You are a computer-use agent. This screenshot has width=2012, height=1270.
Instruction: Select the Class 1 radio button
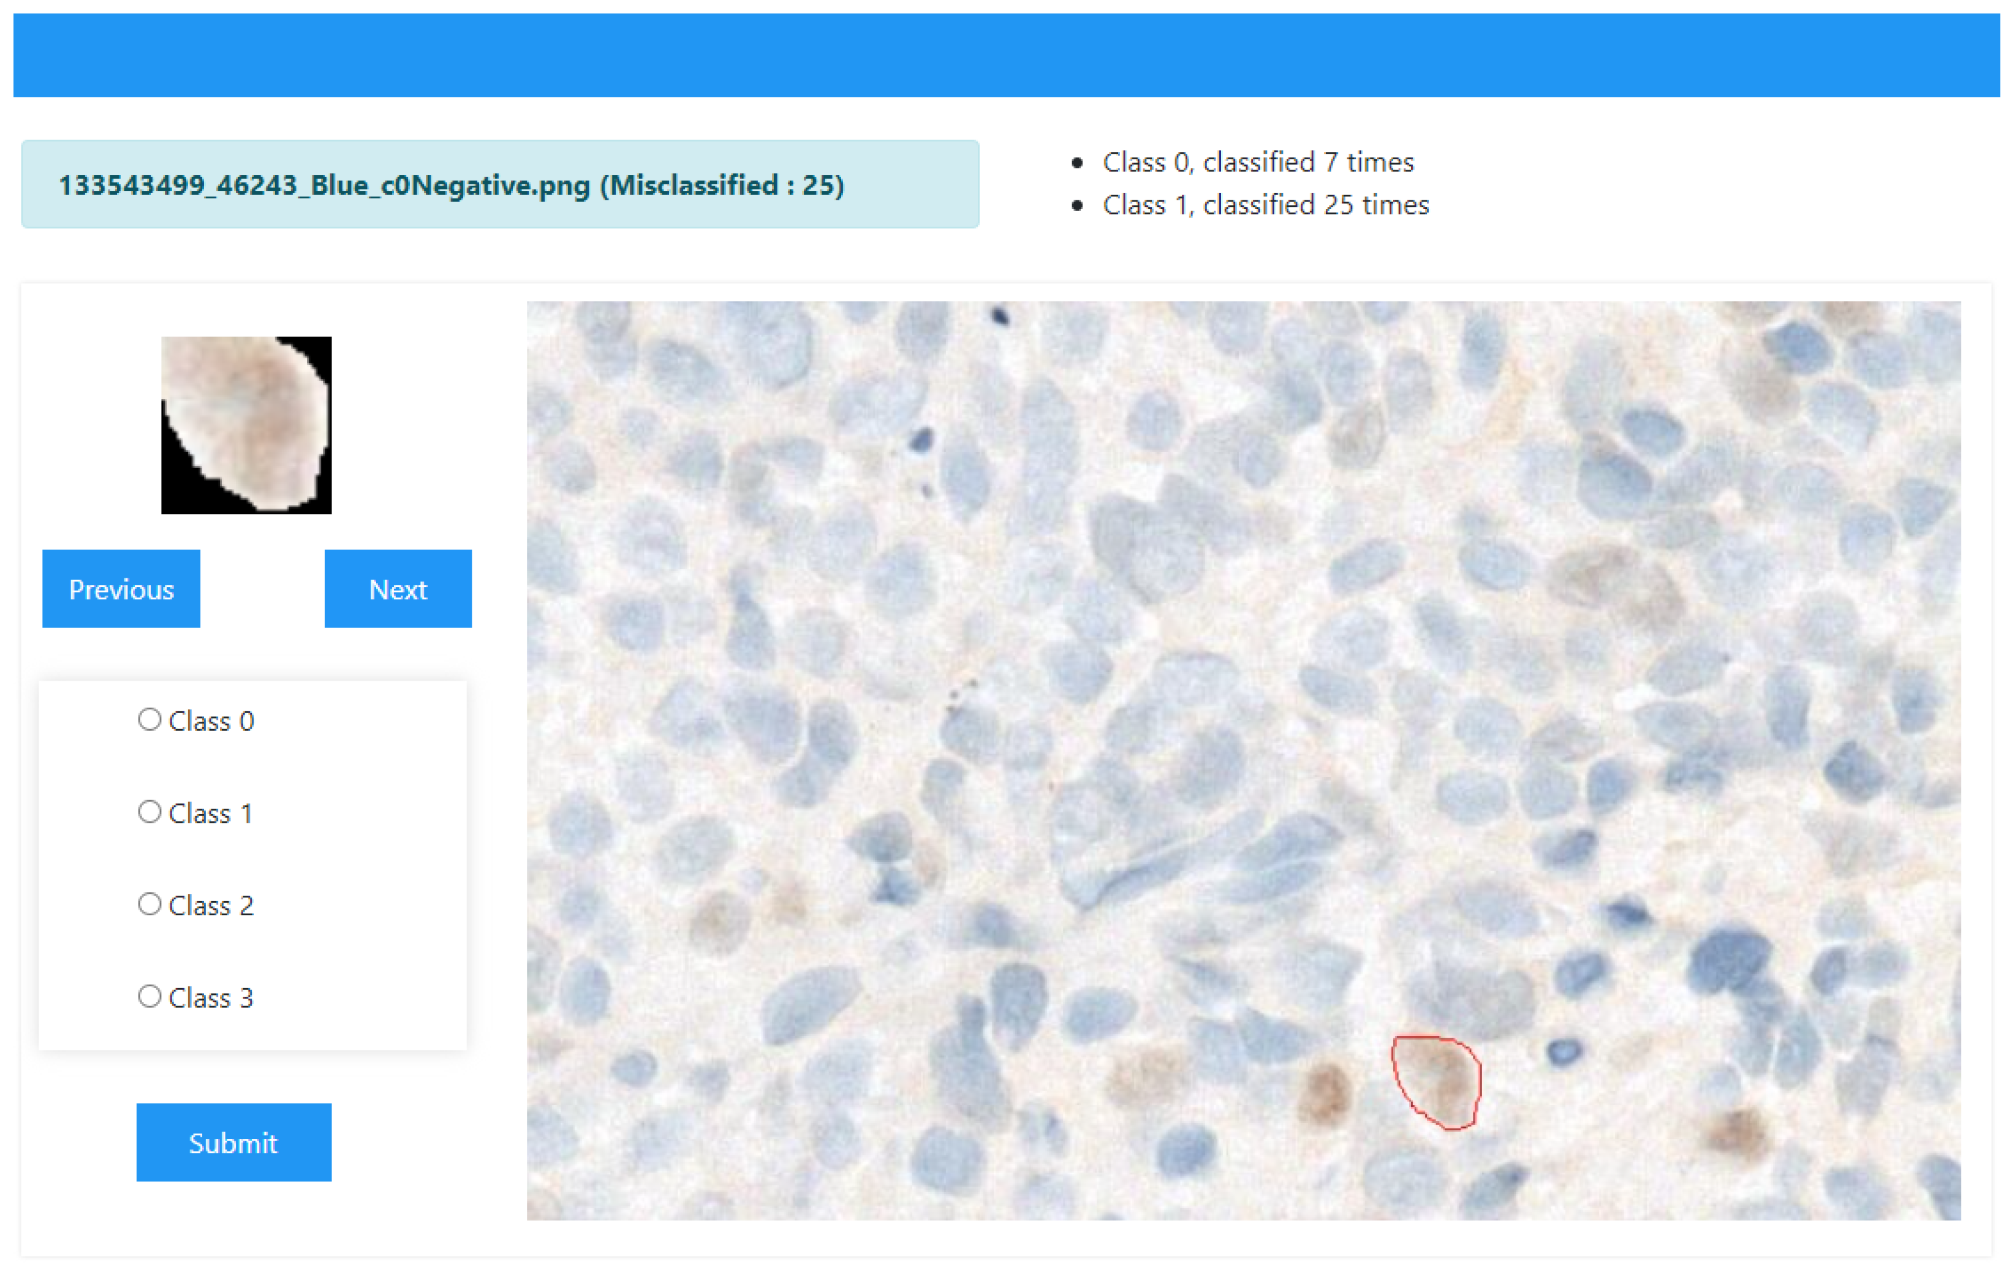(149, 811)
